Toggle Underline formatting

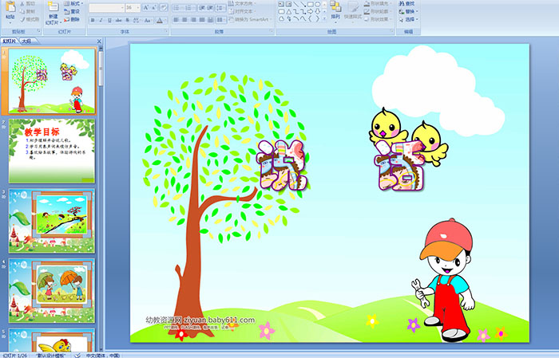point(109,20)
